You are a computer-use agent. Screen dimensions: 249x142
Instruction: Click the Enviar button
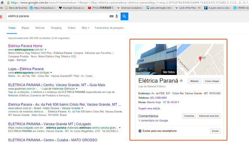point(215,131)
